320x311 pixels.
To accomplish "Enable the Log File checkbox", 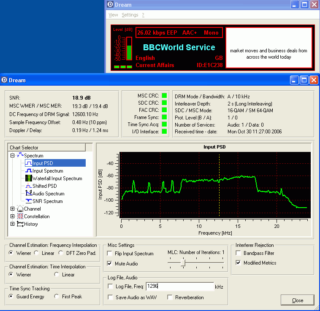I will 111,287.
